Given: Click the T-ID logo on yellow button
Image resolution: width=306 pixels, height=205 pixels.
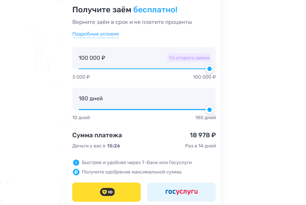Looking at the screenshot, I should coord(107,192).
